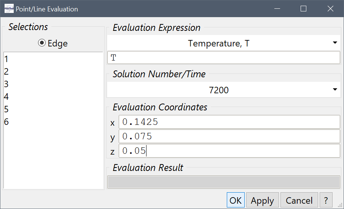The width and height of the screenshot is (344, 209).
Task: Open help with the ? button
Action: pos(326,200)
